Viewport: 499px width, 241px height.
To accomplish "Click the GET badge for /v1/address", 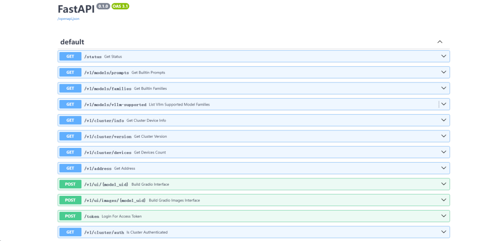I will [70, 168].
